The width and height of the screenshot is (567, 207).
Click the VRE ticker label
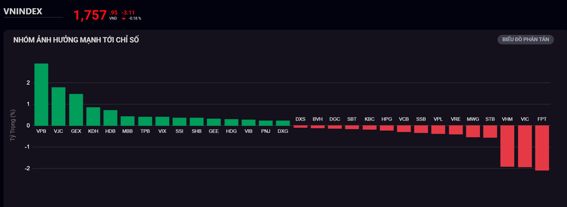point(456,119)
